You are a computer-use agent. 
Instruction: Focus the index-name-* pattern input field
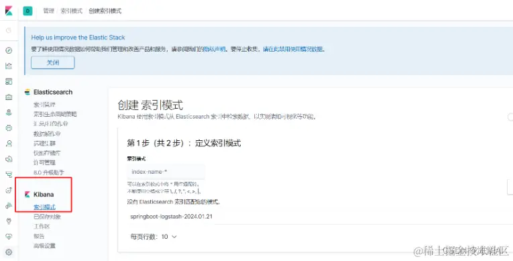click(x=166, y=172)
